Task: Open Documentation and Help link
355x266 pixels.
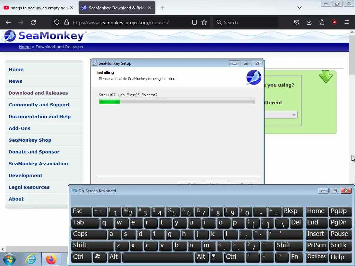Action: [40, 116]
